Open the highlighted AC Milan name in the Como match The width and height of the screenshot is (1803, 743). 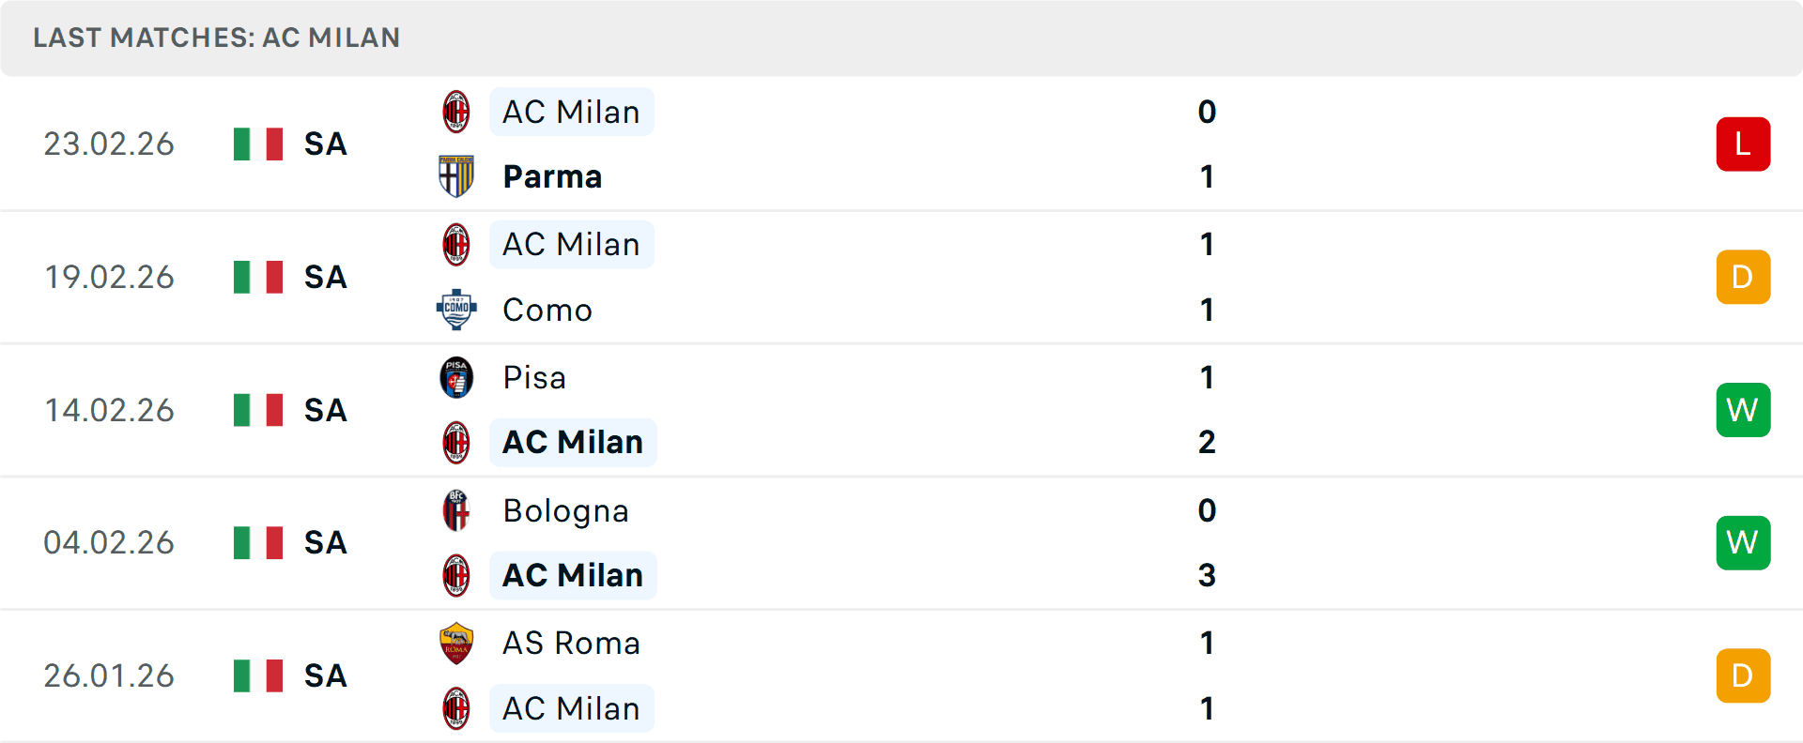point(571,244)
